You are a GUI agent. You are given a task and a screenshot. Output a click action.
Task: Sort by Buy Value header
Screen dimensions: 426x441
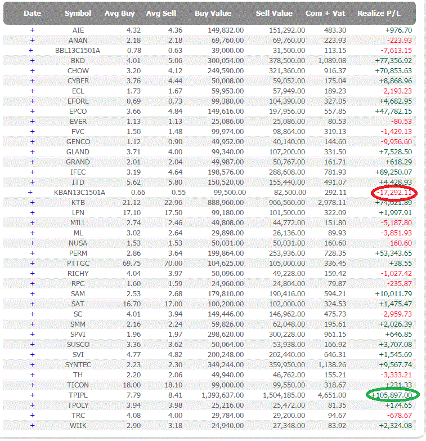(x=213, y=13)
